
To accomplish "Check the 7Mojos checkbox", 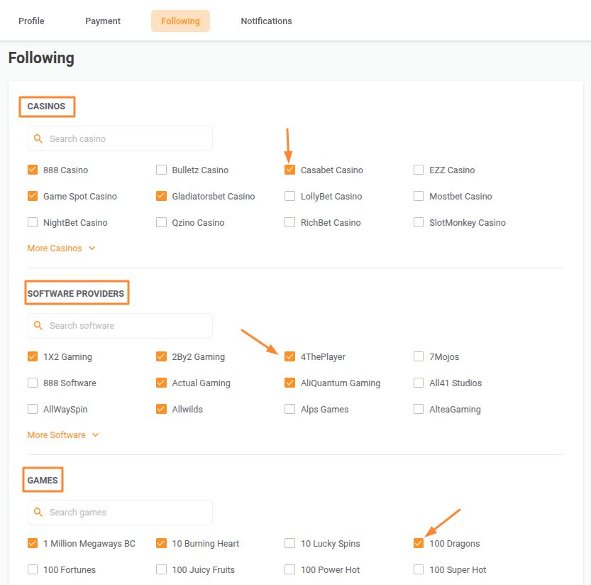I will point(419,356).
